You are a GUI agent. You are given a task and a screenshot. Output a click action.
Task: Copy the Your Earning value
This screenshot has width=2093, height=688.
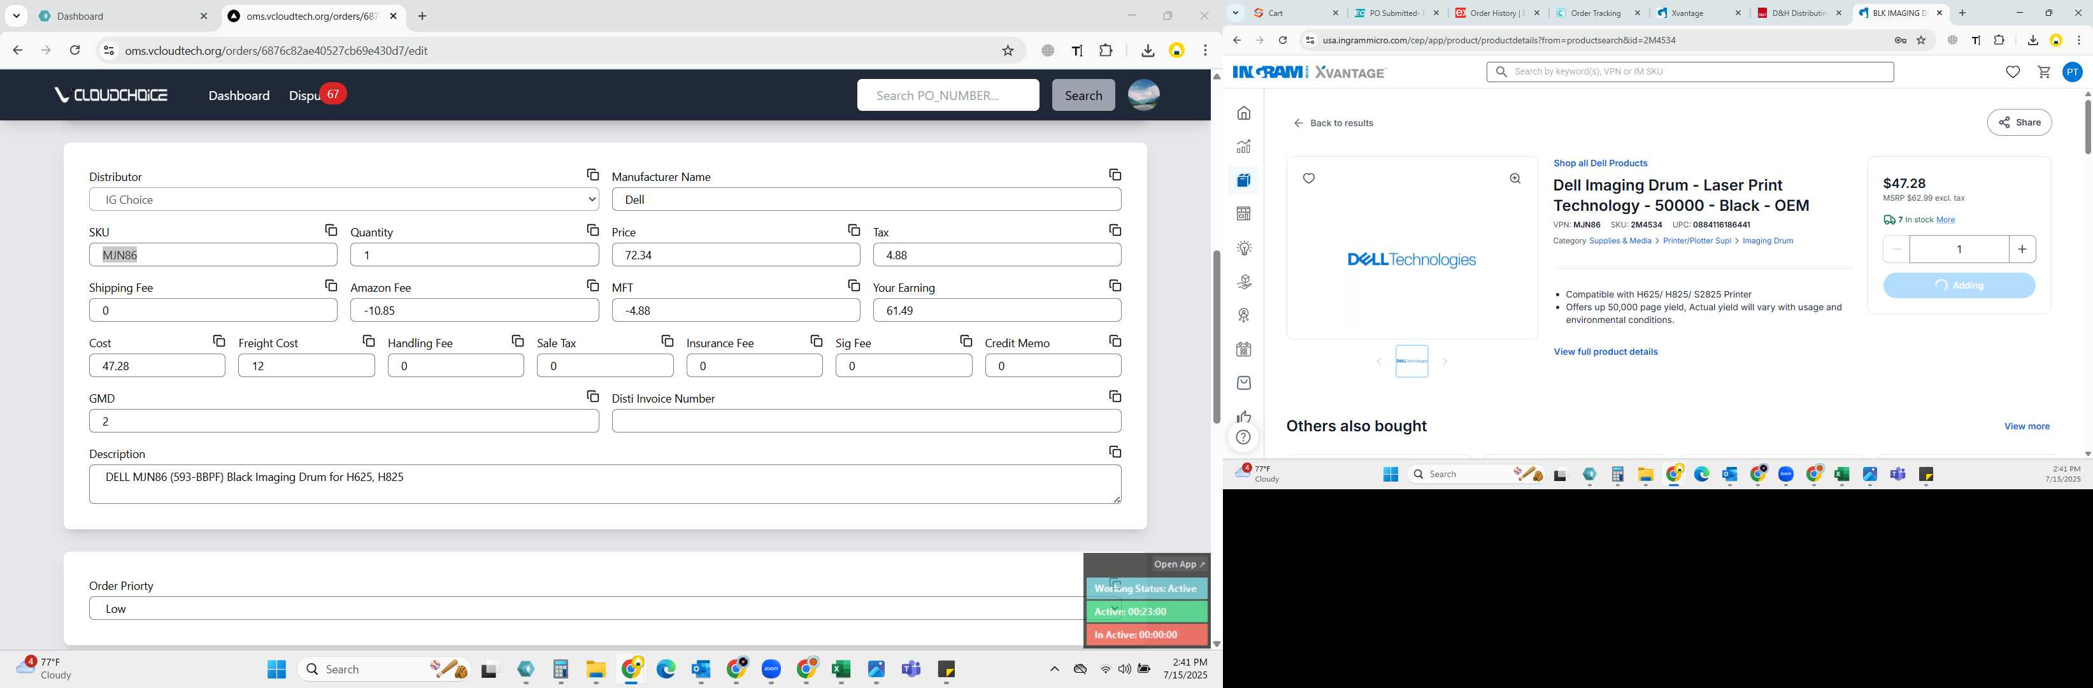(x=1115, y=285)
